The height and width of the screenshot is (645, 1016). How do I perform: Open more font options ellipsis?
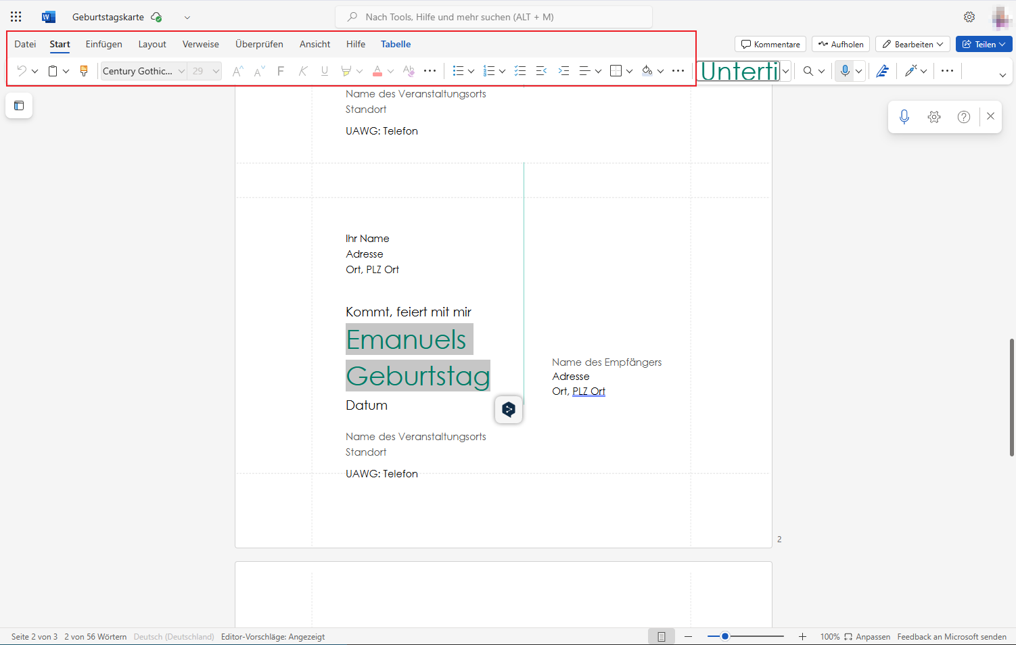pyautogui.click(x=430, y=71)
